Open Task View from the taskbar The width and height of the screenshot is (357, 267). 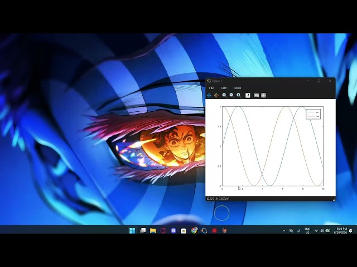point(143,231)
